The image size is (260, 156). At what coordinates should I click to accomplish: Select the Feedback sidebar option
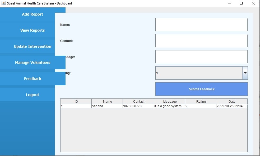(32, 79)
